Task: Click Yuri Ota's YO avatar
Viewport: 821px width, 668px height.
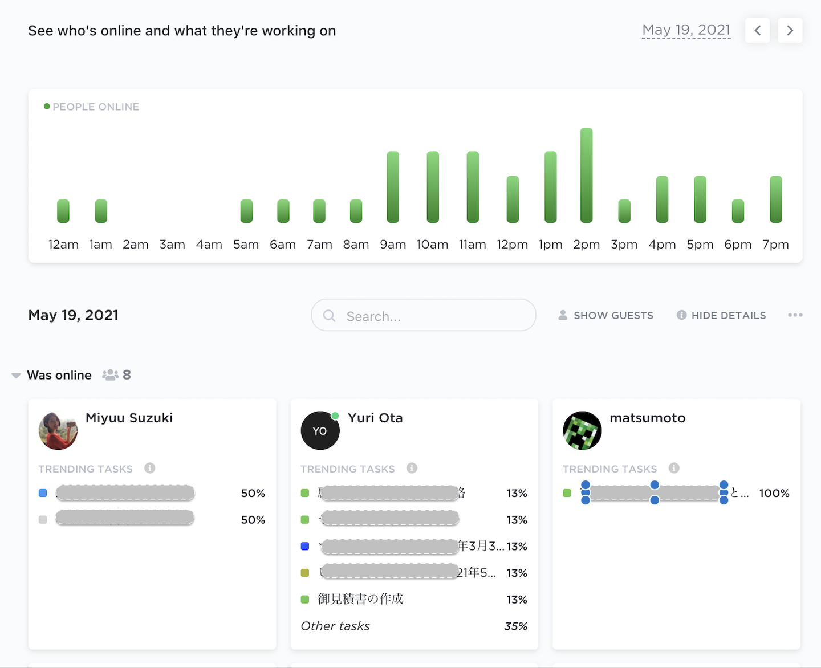Action: [x=320, y=430]
